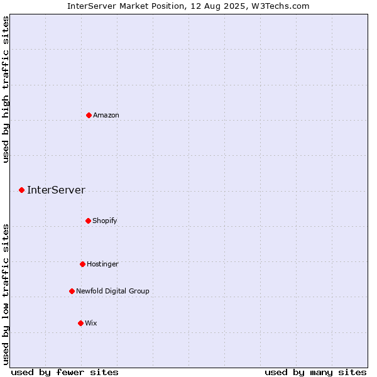Click the 'Wix' label text
The height and width of the screenshot is (377, 377).
click(91, 323)
